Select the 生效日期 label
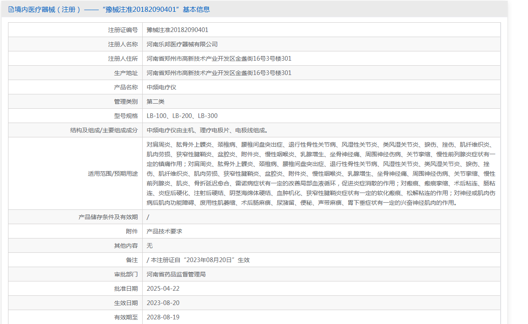528x324 pixels. [126, 303]
